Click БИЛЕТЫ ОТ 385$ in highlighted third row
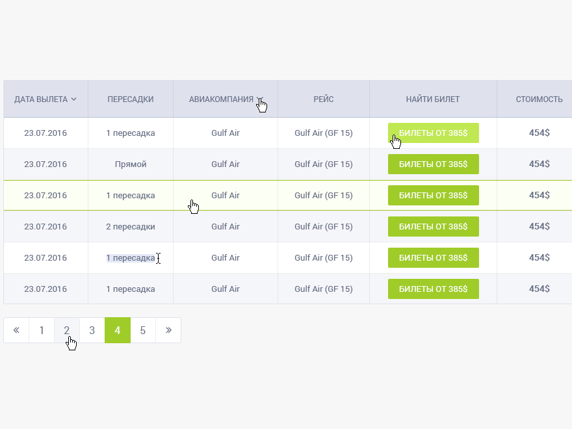572x429 pixels. [434, 195]
